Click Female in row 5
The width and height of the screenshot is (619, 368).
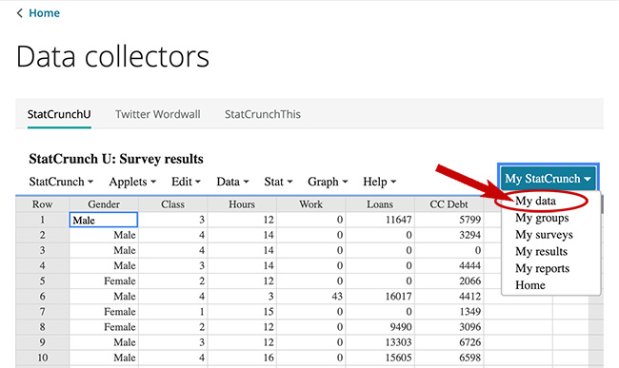[x=120, y=281]
